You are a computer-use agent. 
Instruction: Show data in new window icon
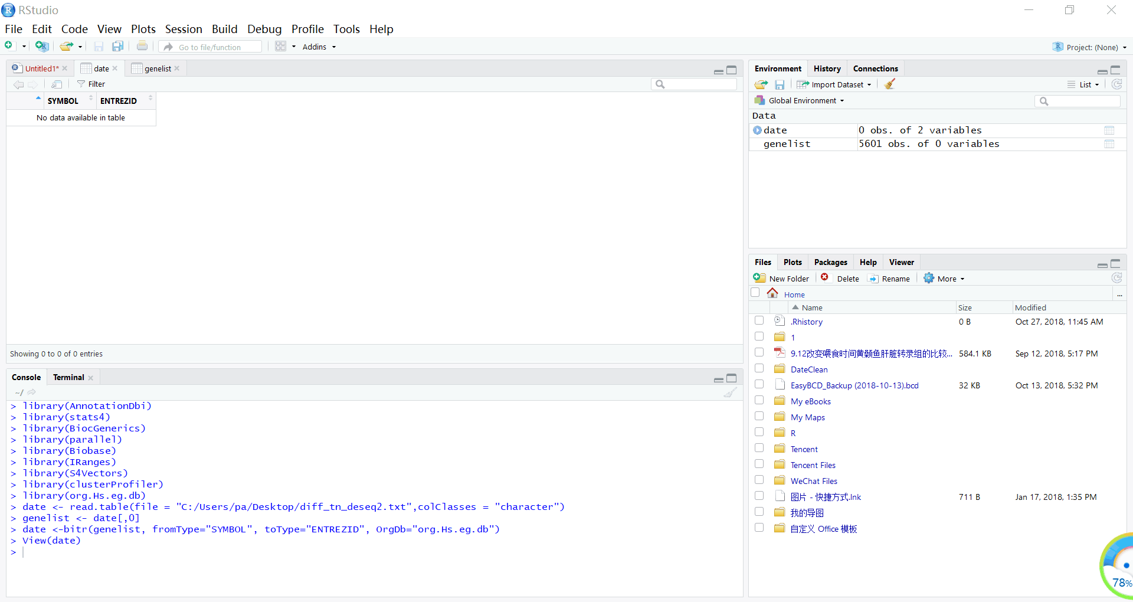pyautogui.click(x=57, y=84)
